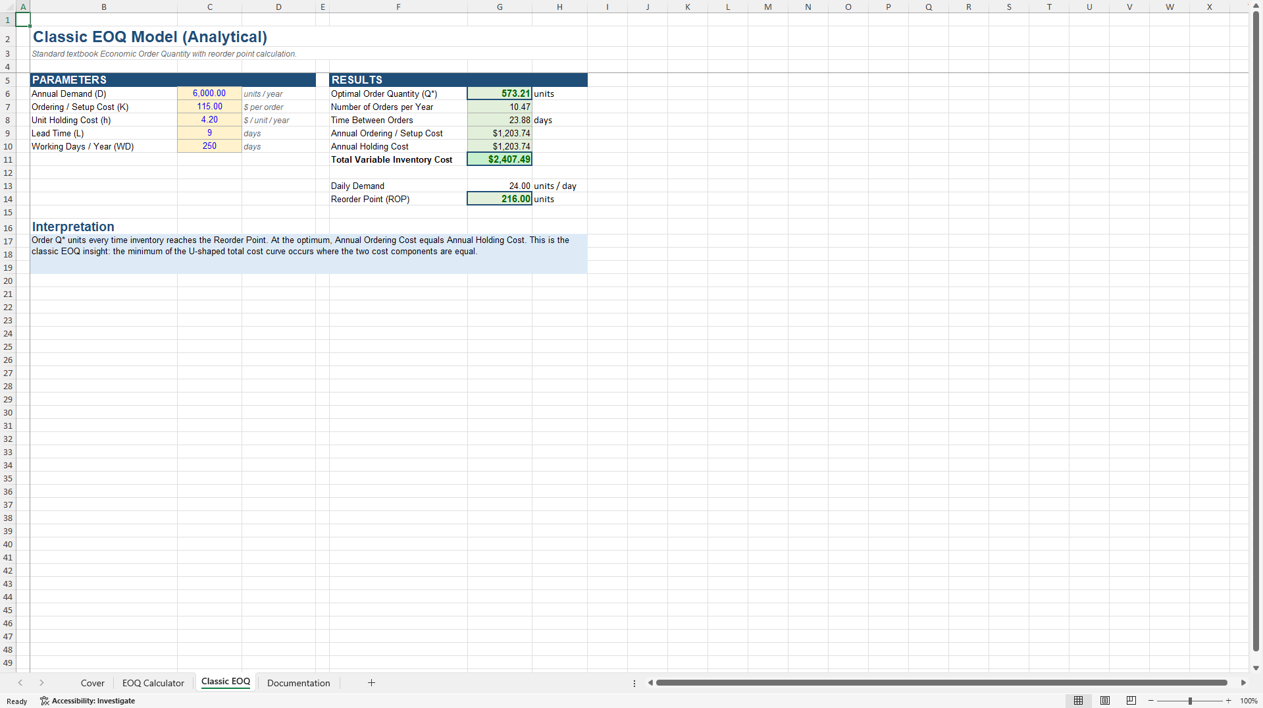The image size is (1263, 708).
Task: Add a new sheet with plus icon
Action: pos(371,683)
